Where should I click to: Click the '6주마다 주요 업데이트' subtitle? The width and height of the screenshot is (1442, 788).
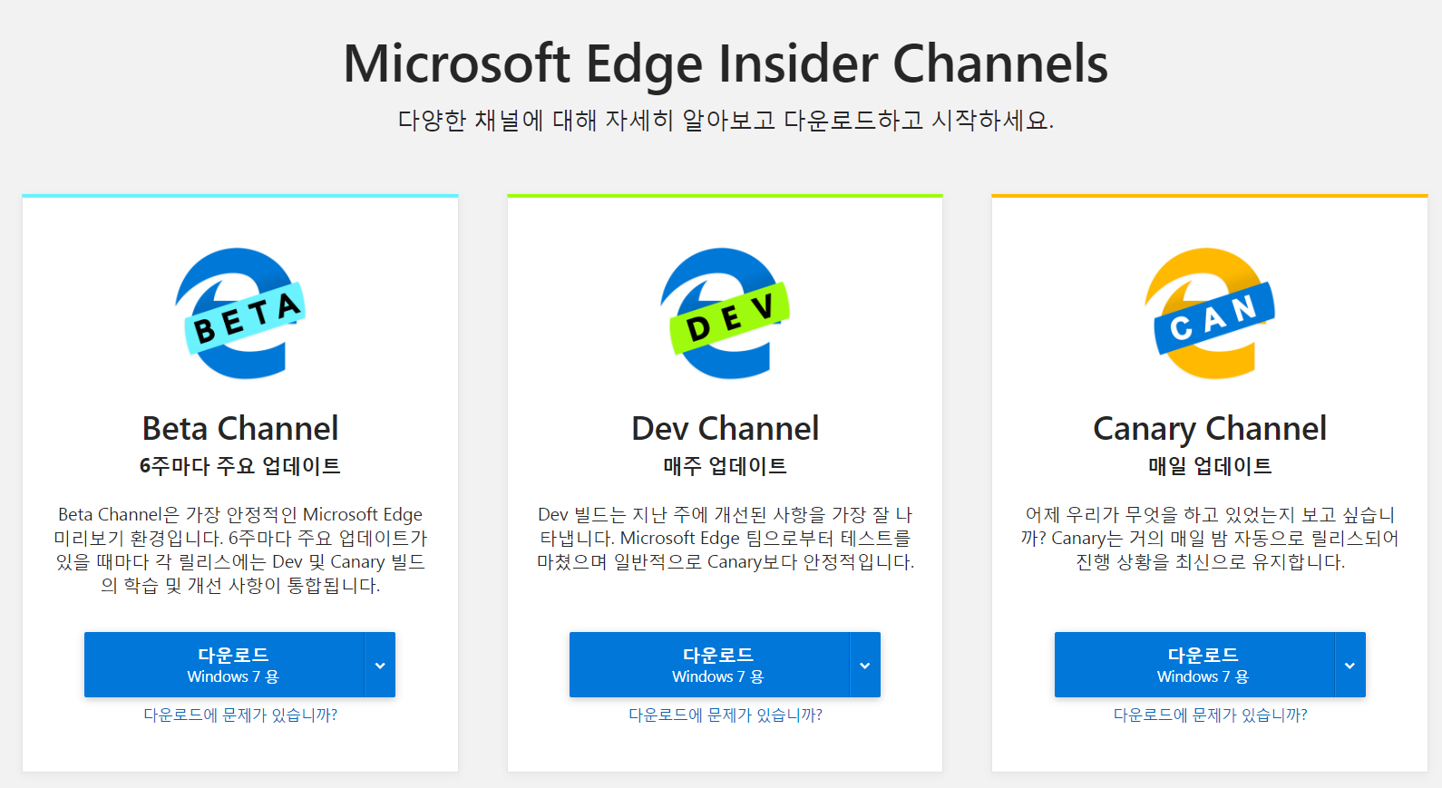(x=240, y=466)
